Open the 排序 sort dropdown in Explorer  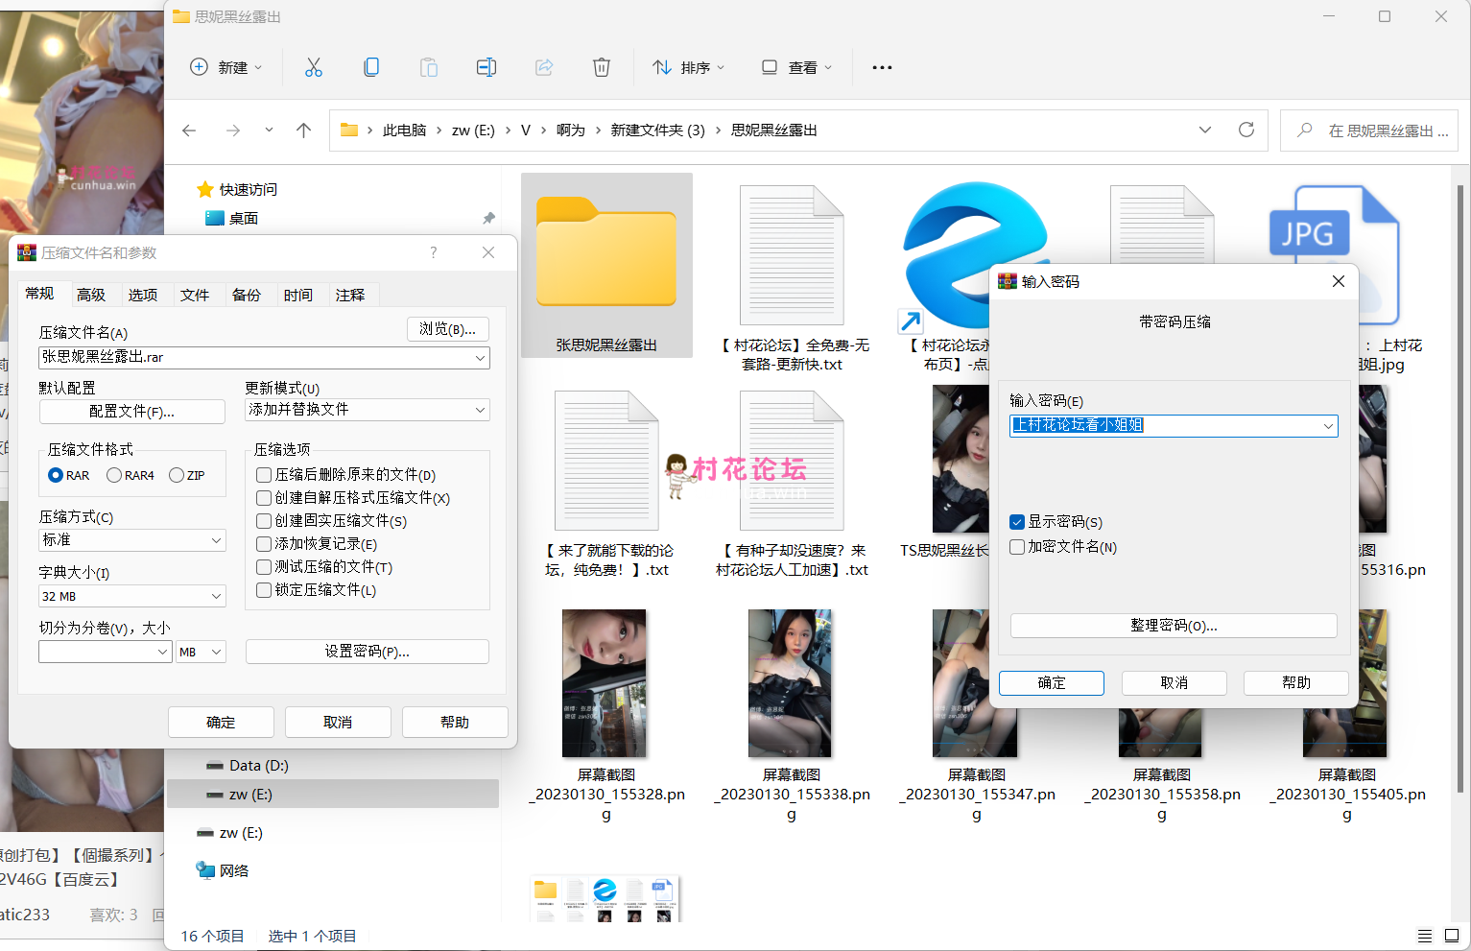coord(688,67)
